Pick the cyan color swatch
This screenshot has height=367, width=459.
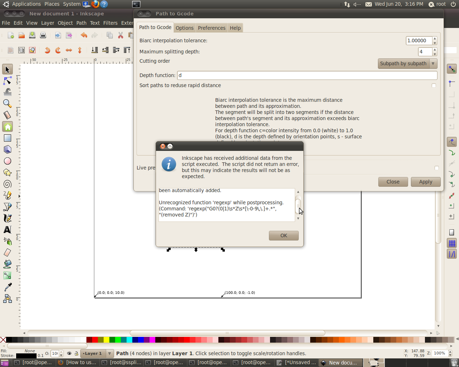129,340
